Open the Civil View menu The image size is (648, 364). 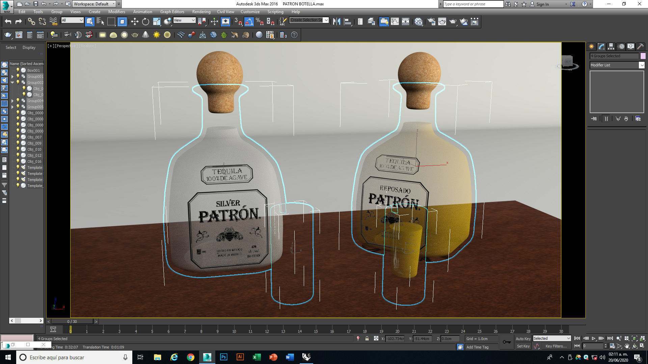point(225,12)
